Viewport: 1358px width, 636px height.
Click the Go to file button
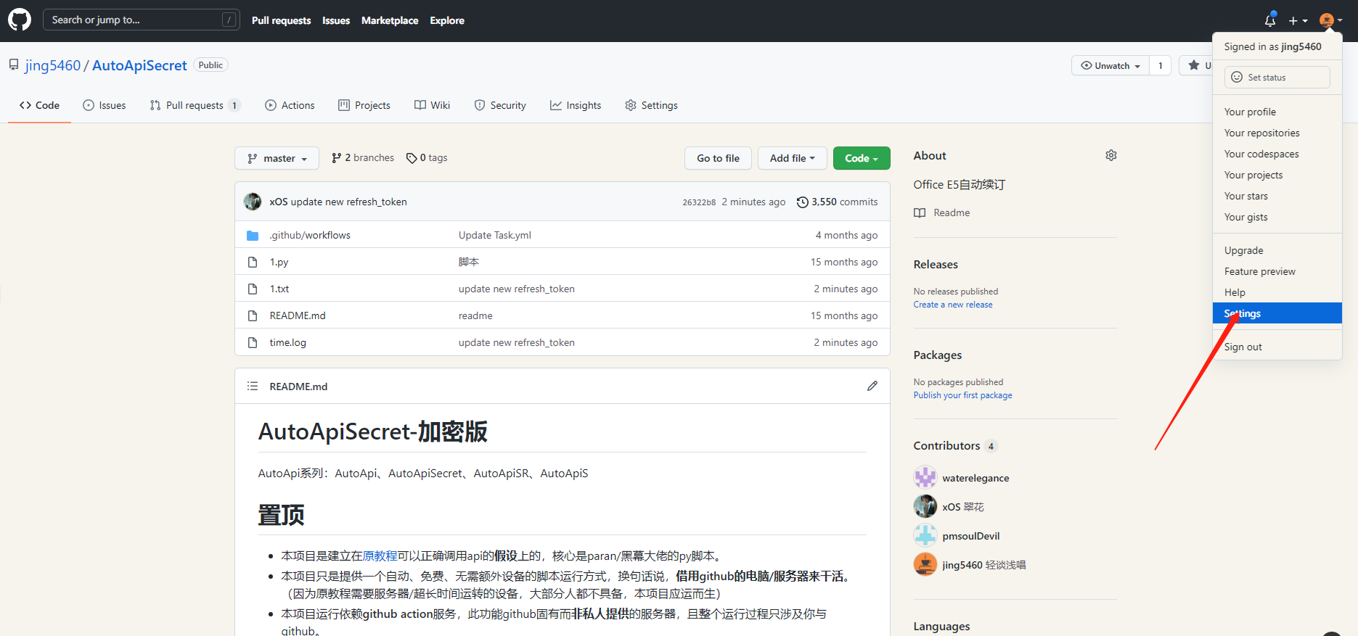click(718, 158)
